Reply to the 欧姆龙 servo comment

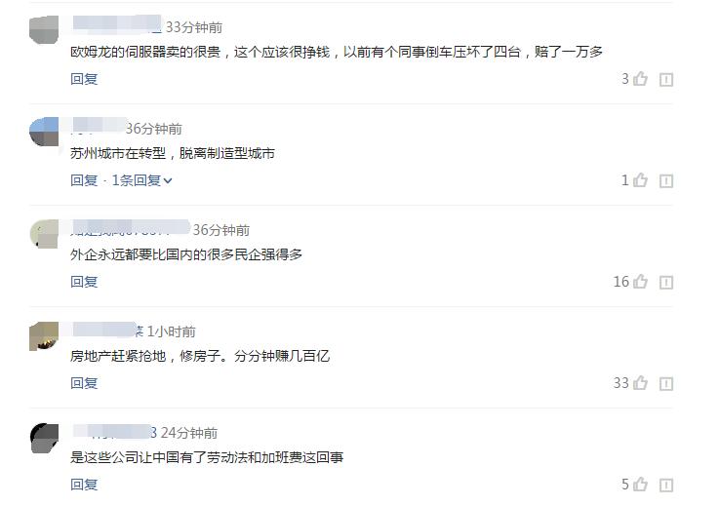click(84, 79)
